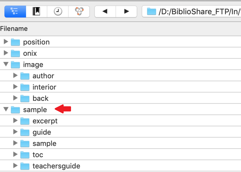Open the path dropdown /D:/BiblioShare_FTP/In
The image size is (241, 172).
coord(192,12)
